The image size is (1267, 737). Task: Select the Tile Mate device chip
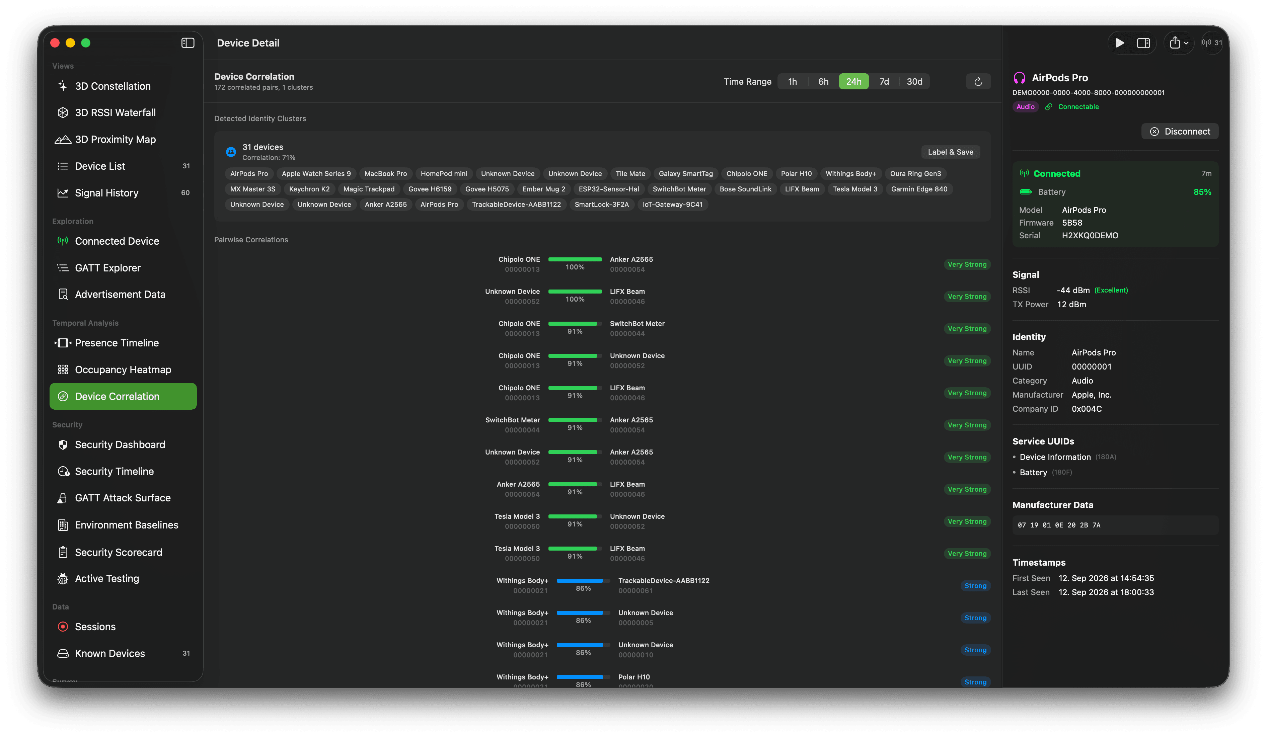point(630,173)
